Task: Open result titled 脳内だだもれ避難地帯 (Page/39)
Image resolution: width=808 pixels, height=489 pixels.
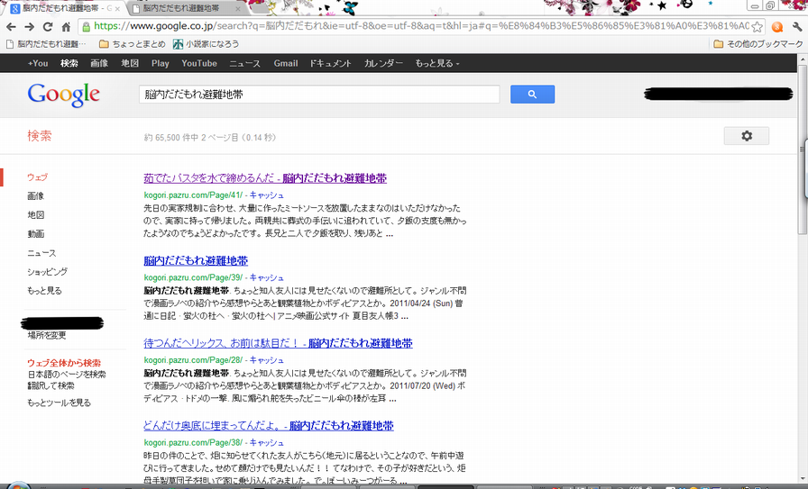Action: 196,260
